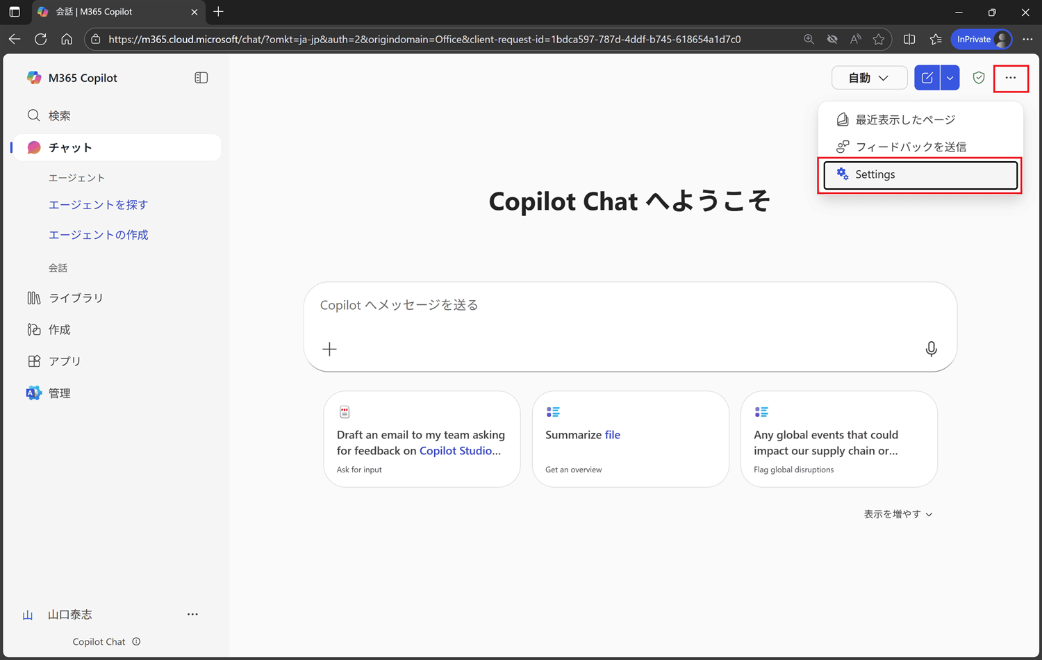Choose フィードバックを送信 from the menu
The image size is (1042, 660).
tap(920, 147)
